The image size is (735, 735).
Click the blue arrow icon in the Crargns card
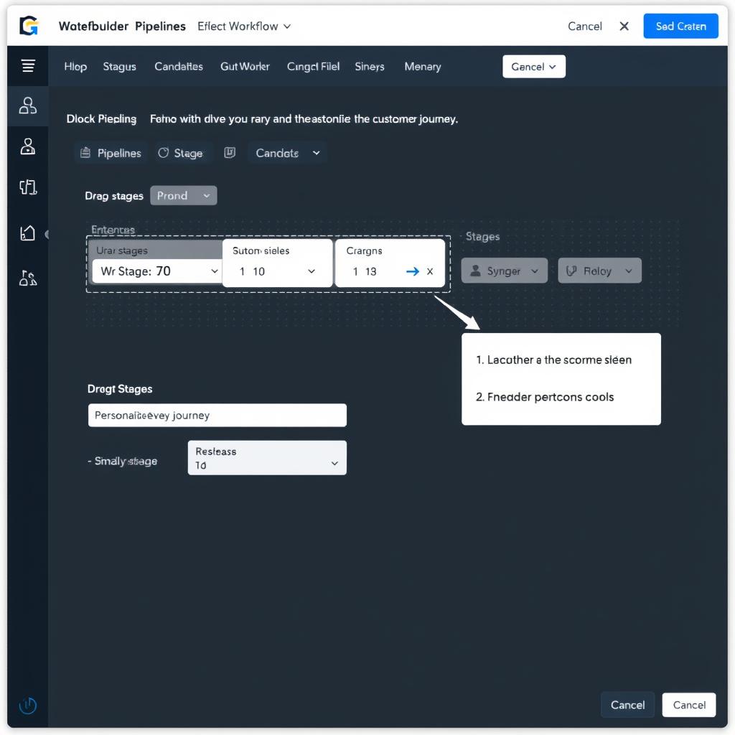coord(411,271)
